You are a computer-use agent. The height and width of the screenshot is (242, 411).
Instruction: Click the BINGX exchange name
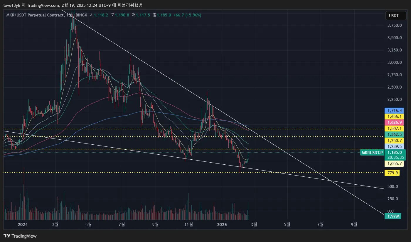point(81,15)
